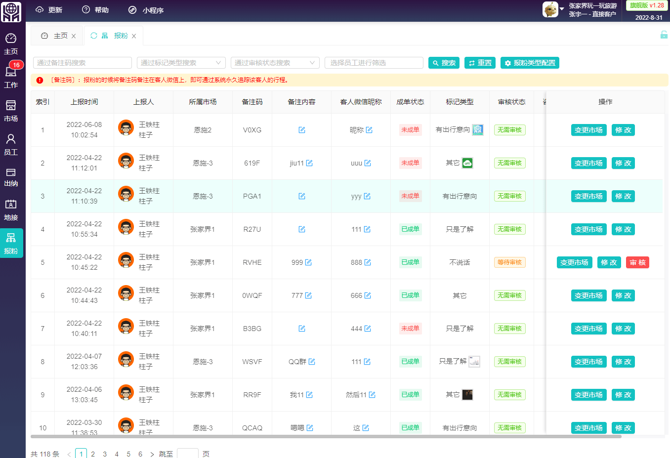Select the 工作 sidebar icon with badge 16
670x458 pixels.
(x=12, y=77)
